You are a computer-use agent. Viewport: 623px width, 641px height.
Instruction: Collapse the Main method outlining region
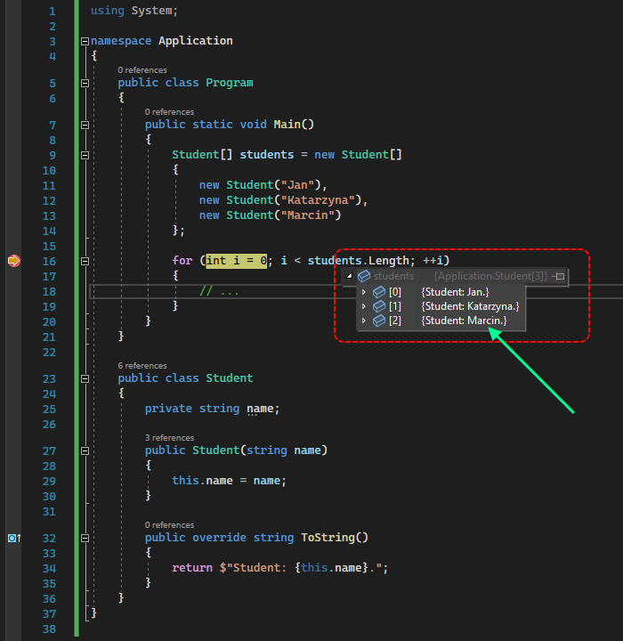85,125
